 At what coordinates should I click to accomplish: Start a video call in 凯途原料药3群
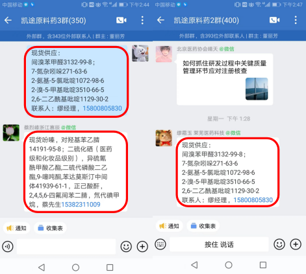(x=121, y=20)
